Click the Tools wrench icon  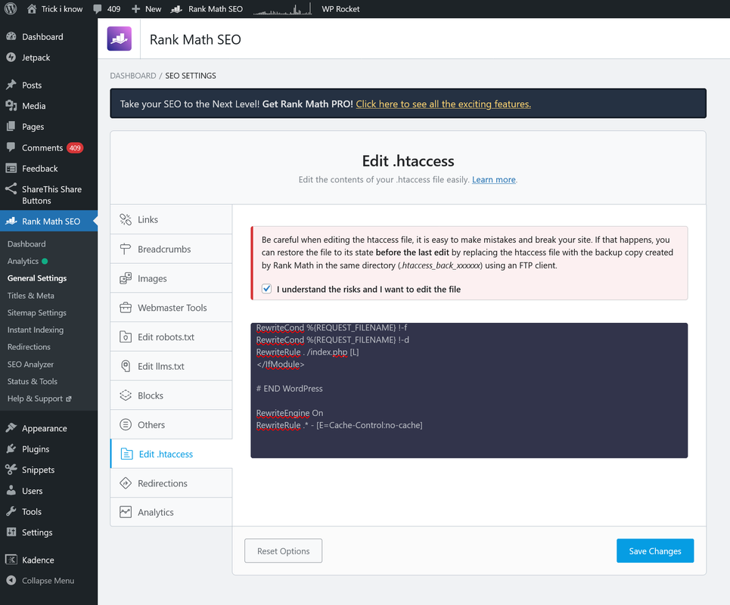[x=11, y=511]
